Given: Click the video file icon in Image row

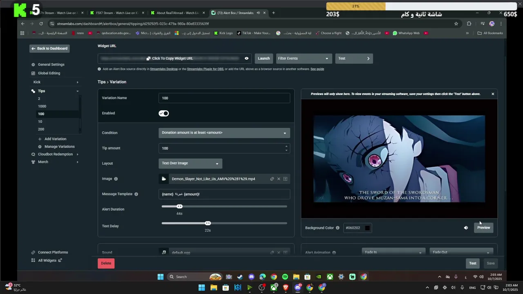Looking at the screenshot, I should tap(164, 179).
